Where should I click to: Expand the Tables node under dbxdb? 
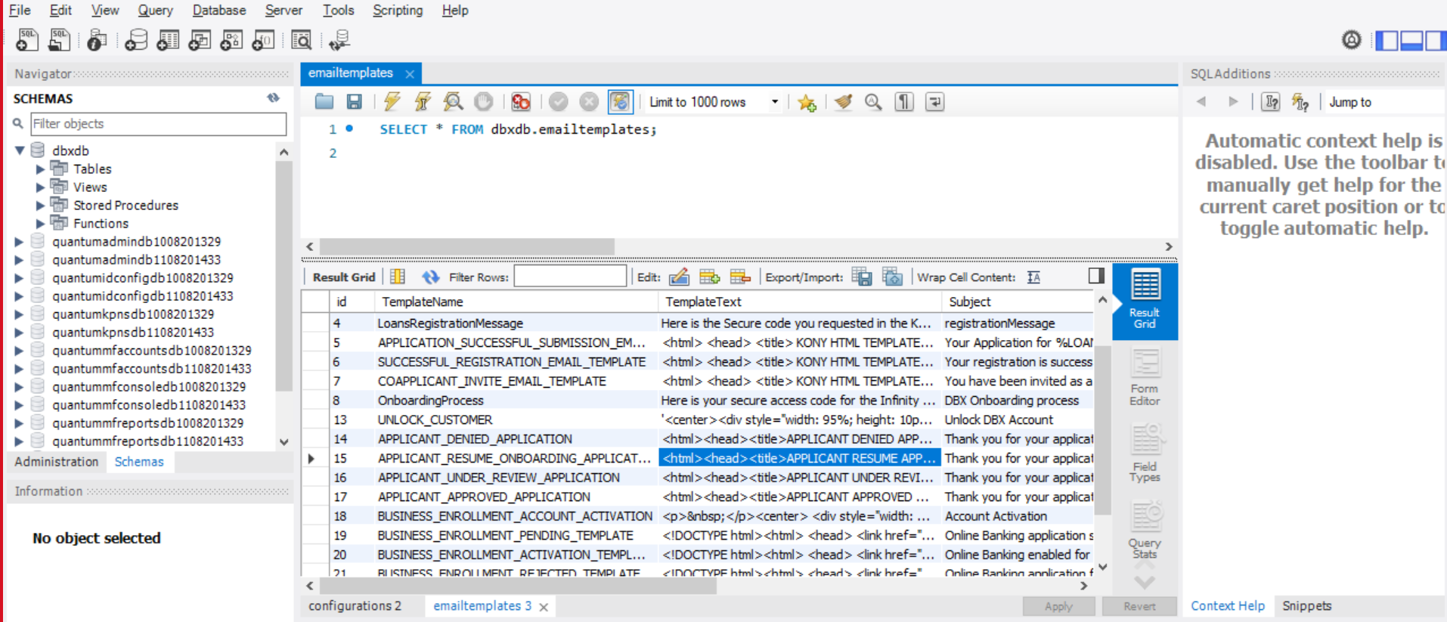[40, 169]
